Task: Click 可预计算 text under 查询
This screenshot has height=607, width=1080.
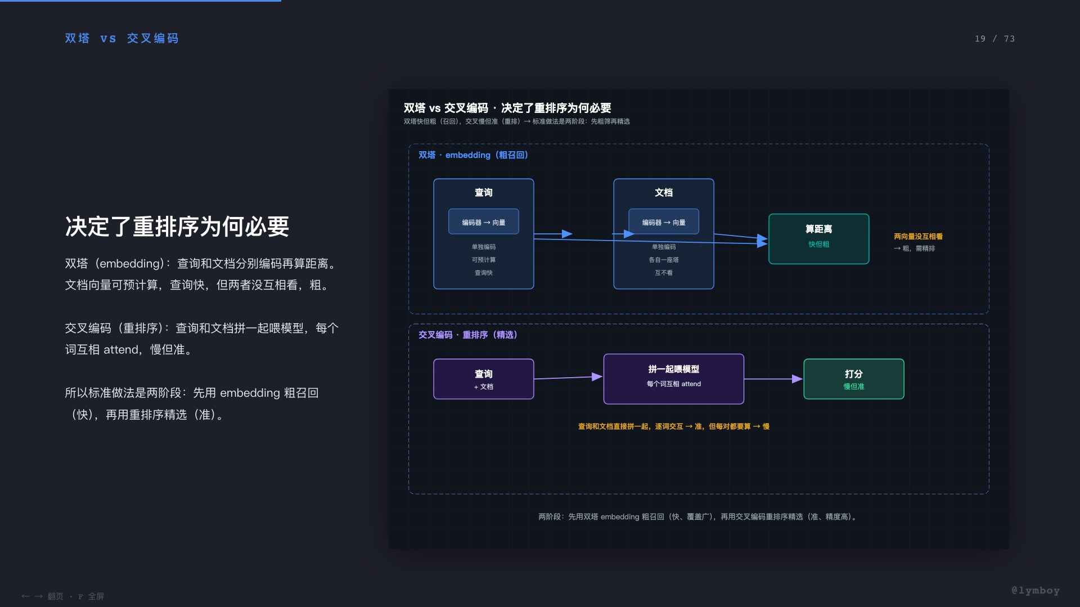Action: pyautogui.click(x=484, y=260)
